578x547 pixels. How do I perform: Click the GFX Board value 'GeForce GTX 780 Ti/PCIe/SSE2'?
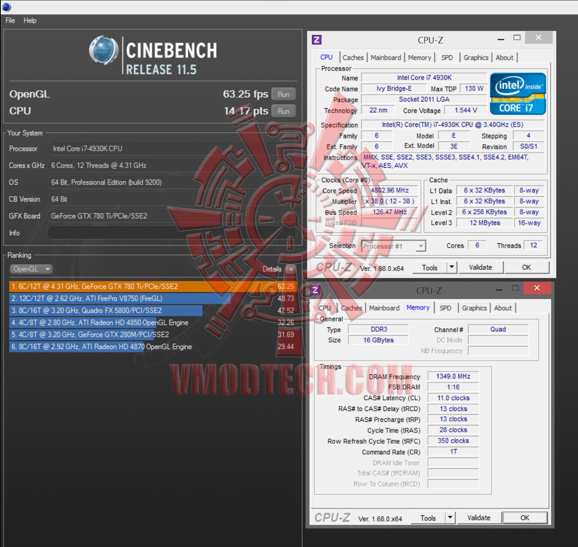click(172, 216)
